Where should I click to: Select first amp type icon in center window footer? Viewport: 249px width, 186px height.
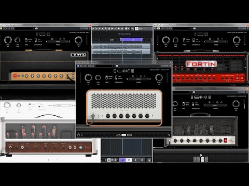point(118,135)
